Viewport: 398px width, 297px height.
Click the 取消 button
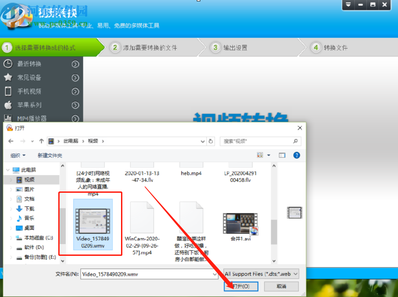(281, 286)
